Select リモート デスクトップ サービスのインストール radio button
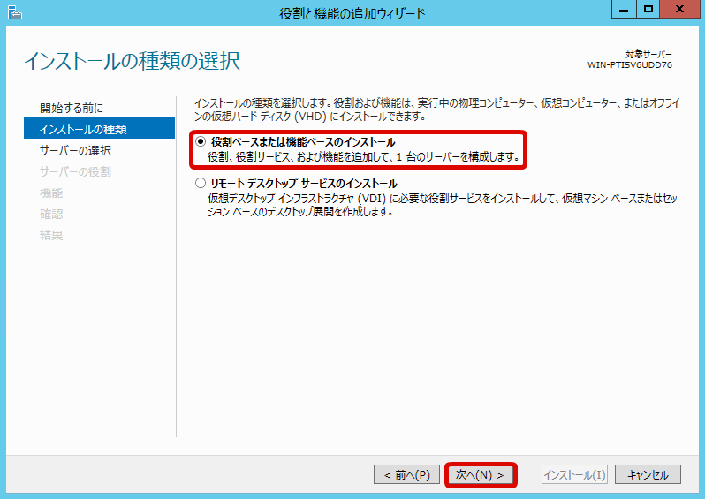The width and height of the screenshot is (705, 499). click(x=201, y=184)
